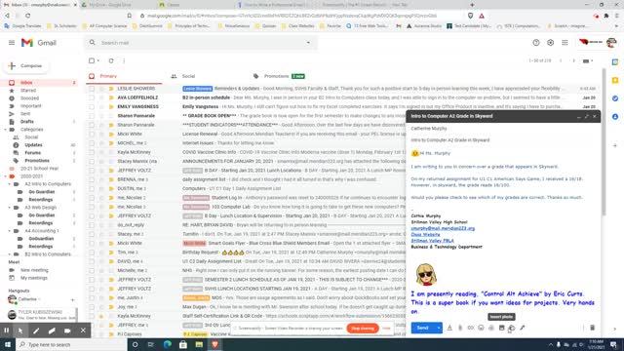Open formatting options in compose toolbar
The height and width of the screenshot is (351, 624).
[449, 328]
